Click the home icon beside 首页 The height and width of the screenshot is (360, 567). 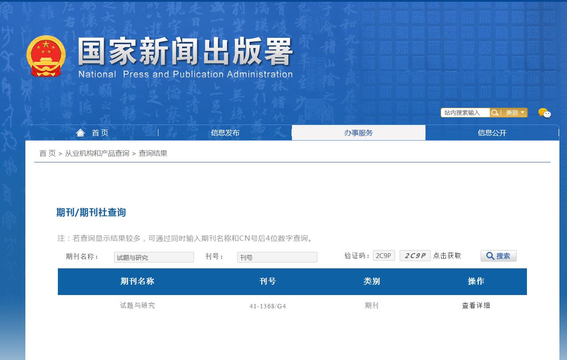(x=80, y=132)
